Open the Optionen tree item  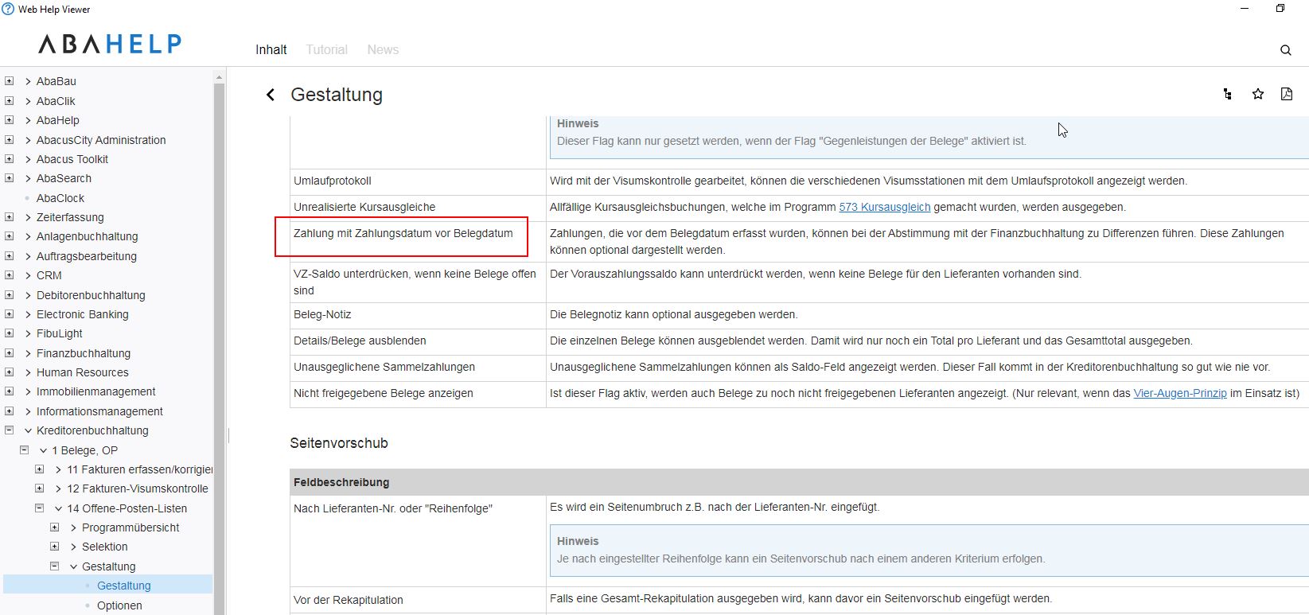coord(119,605)
